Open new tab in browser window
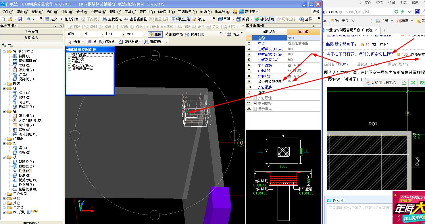Viewport: 425px width, 224px height. pyautogui.click(x=384, y=30)
